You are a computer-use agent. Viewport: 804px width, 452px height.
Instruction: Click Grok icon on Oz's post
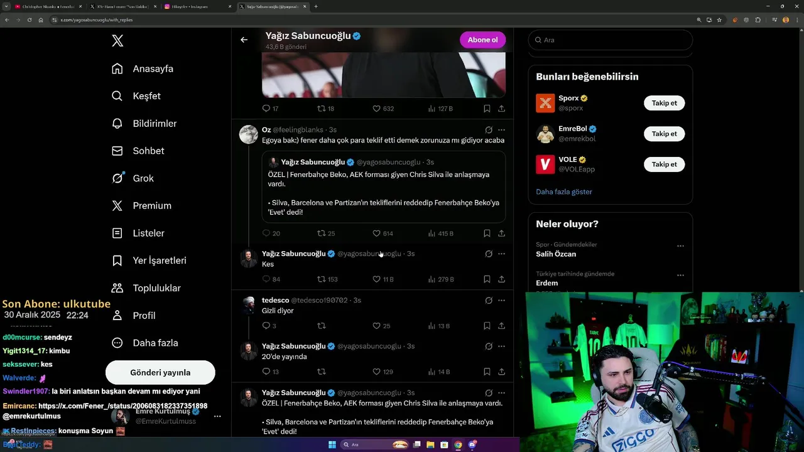point(489,130)
